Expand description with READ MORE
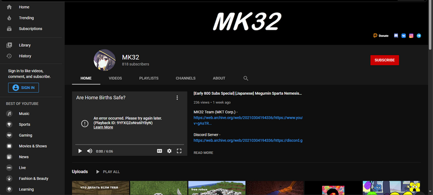Image resolution: width=433 pixels, height=195 pixels. pyautogui.click(x=204, y=152)
